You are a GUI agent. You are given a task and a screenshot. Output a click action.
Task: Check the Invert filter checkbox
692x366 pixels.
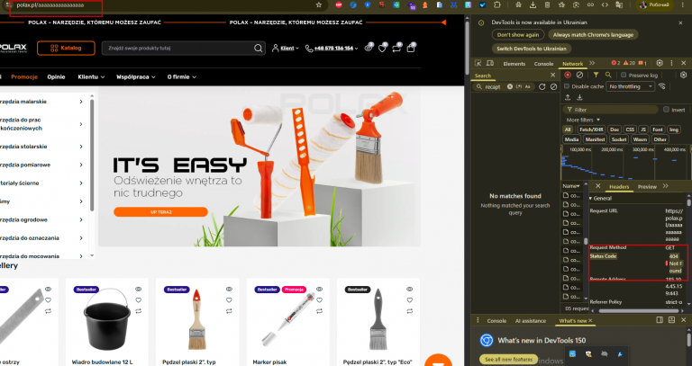666,109
